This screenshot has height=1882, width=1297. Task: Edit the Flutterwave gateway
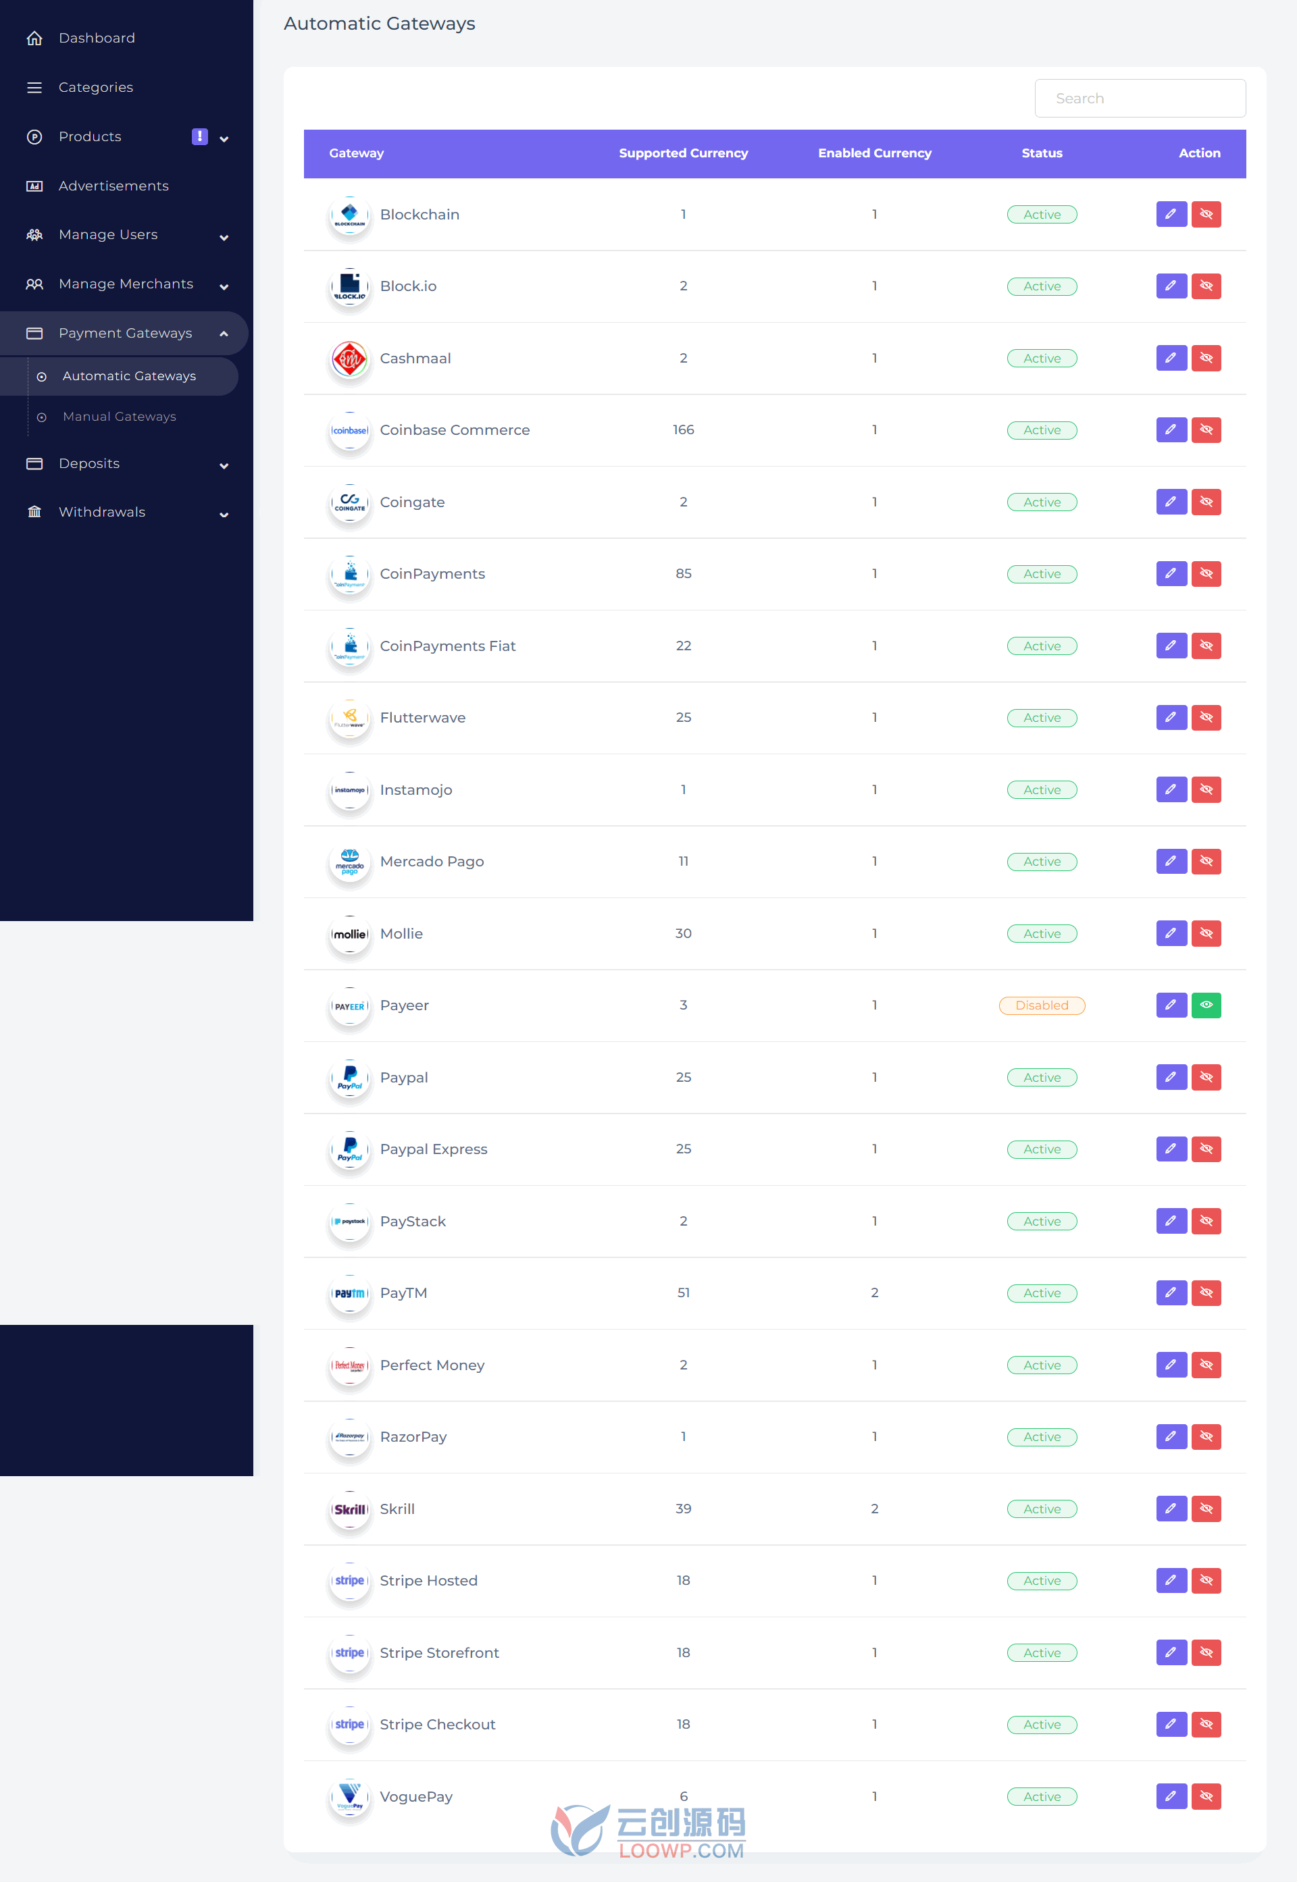1171,717
